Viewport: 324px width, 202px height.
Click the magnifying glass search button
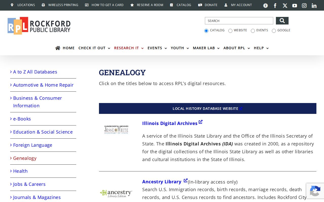point(282,21)
